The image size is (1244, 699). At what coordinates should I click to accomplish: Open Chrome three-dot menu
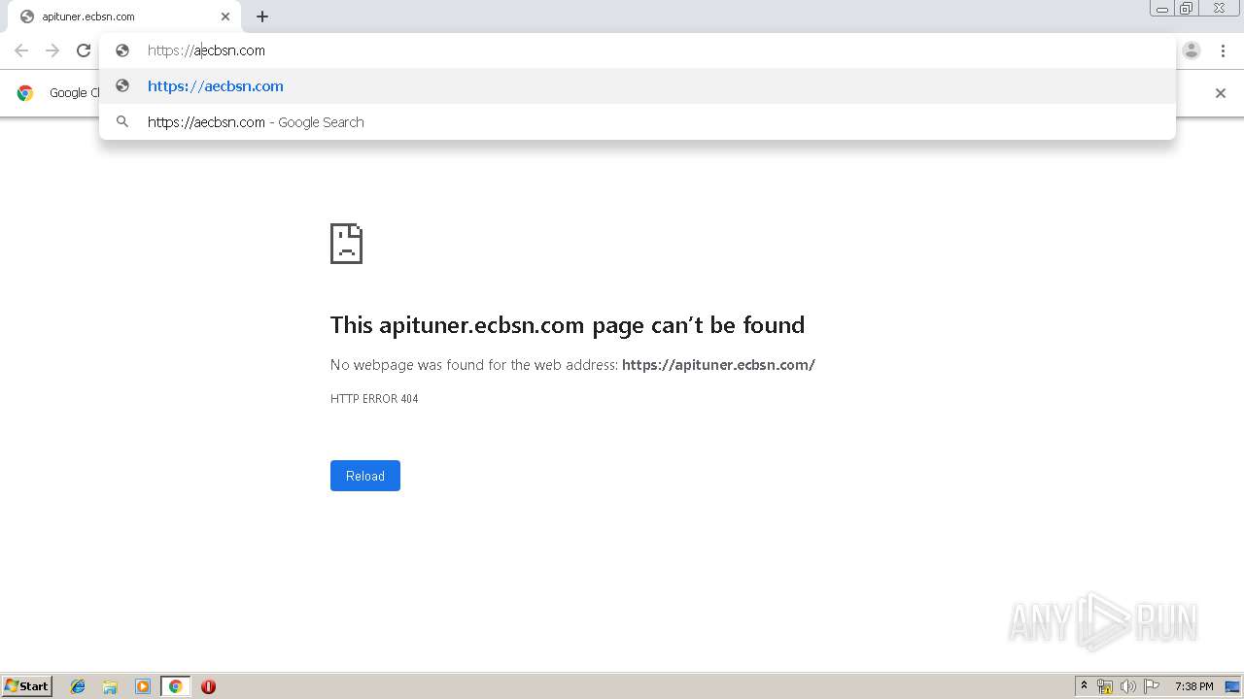[1223, 50]
